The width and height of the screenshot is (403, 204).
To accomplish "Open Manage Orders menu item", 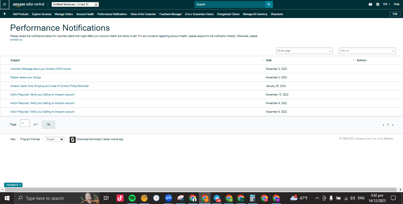I will click(64, 14).
